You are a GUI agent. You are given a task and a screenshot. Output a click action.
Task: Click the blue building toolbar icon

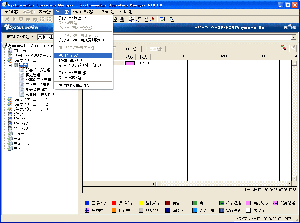pyautogui.click(x=122, y=19)
